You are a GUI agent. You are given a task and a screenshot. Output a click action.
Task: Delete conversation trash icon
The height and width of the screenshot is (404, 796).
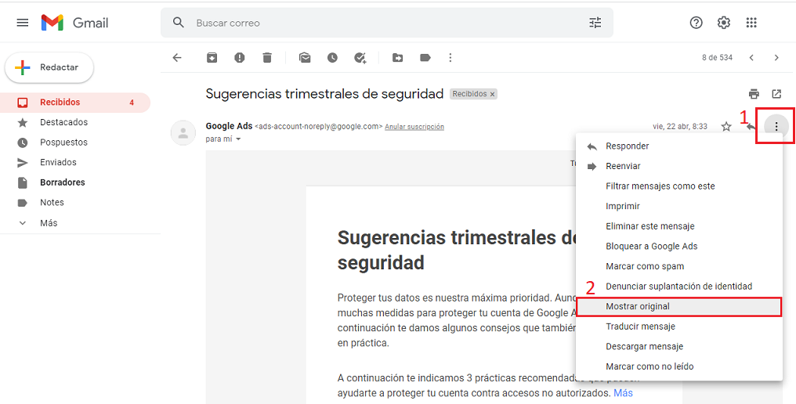coord(267,58)
